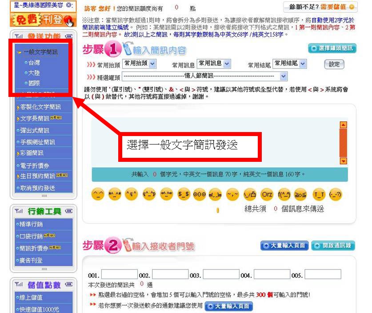
Task: Click the 001 recipient number field
Action: coord(119,274)
